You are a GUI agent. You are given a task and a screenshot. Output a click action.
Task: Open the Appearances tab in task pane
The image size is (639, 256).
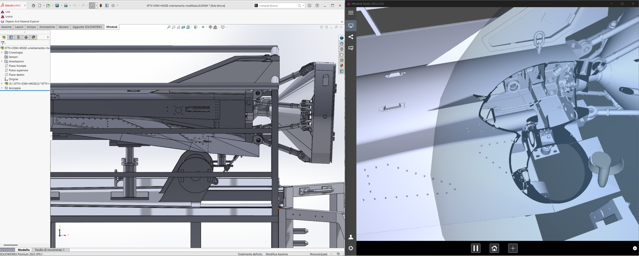point(341,66)
